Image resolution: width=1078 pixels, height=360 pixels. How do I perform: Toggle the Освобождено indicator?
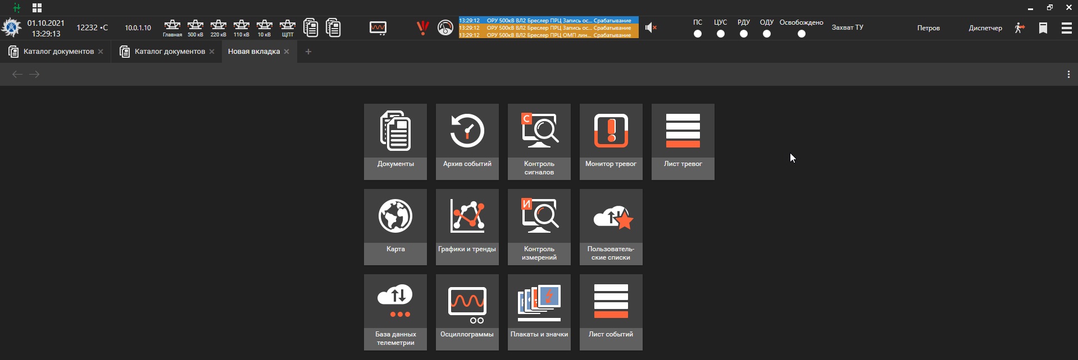pyautogui.click(x=802, y=34)
